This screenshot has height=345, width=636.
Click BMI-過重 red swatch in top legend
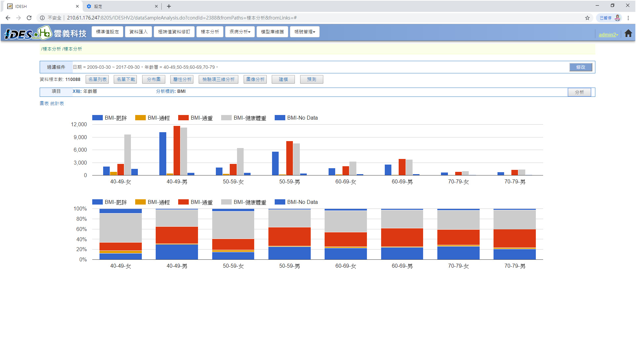pyautogui.click(x=183, y=118)
